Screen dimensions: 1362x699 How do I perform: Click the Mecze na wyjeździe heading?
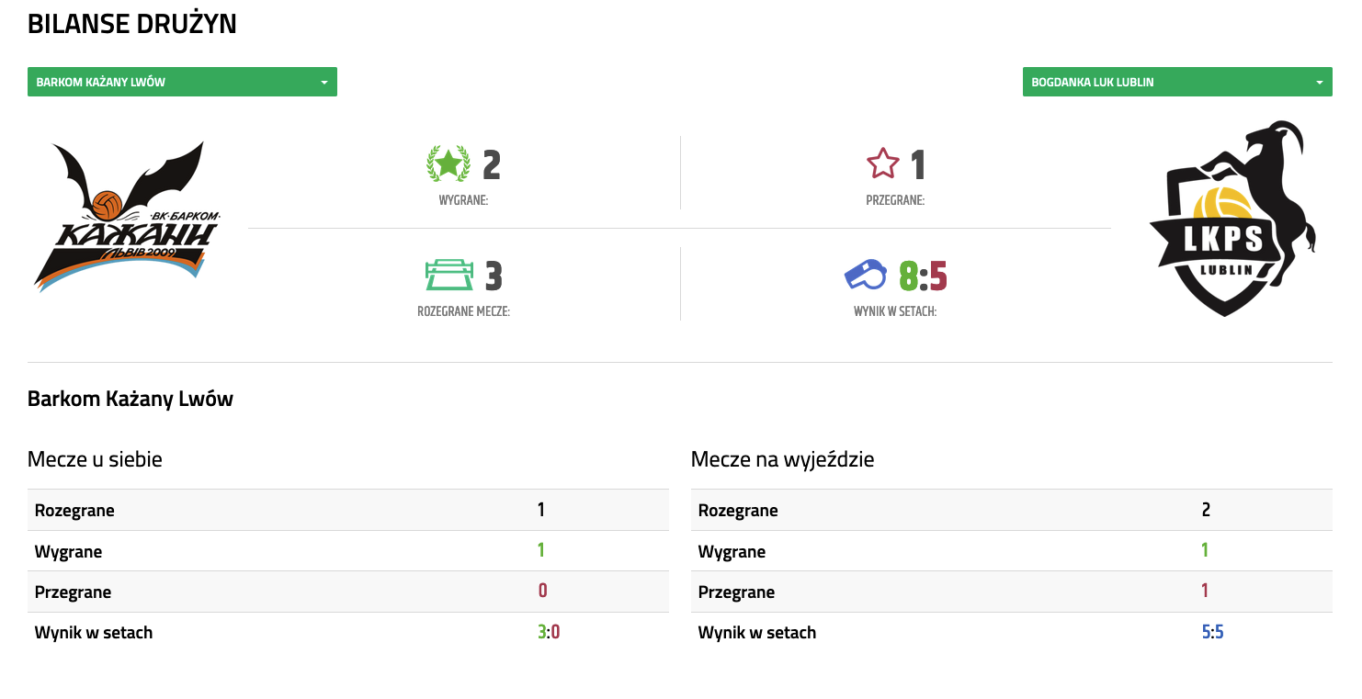(782, 459)
